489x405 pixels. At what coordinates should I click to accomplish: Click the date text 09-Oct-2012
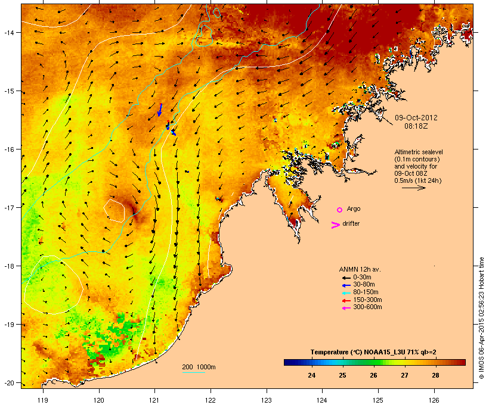[x=416, y=118]
